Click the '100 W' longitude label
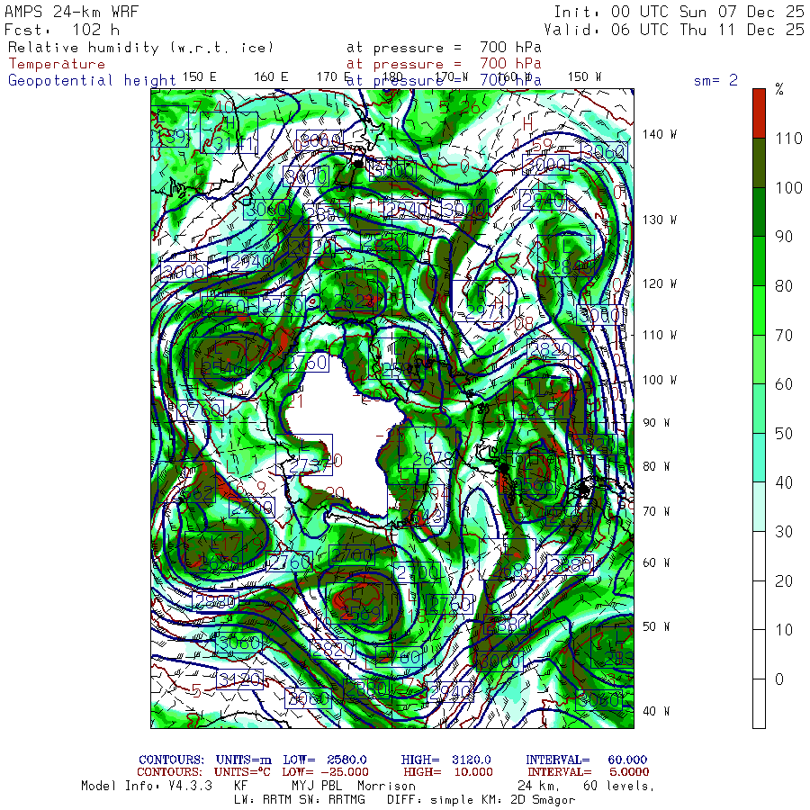Viewport: 810px width, 810px height. click(x=660, y=380)
